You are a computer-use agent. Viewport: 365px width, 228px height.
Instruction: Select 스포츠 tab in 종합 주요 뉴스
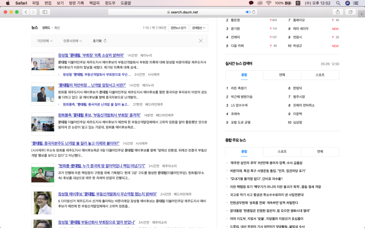282,152
